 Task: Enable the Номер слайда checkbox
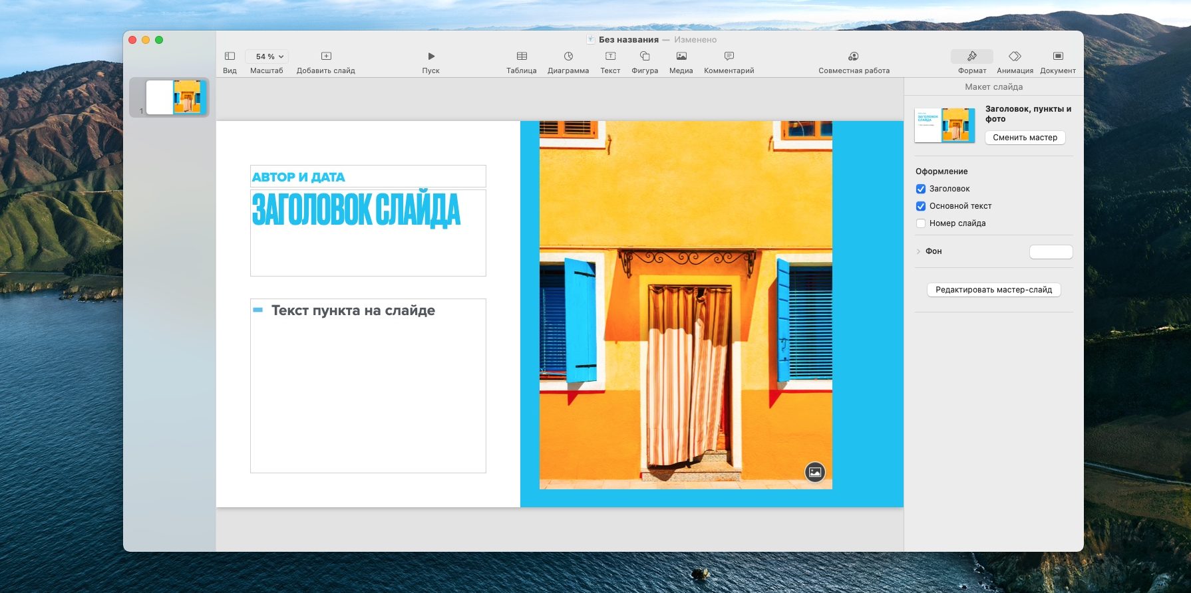click(x=921, y=223)
